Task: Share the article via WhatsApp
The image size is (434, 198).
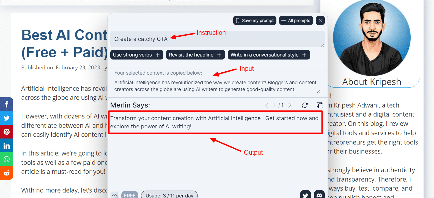Action: tap(7, 159)
